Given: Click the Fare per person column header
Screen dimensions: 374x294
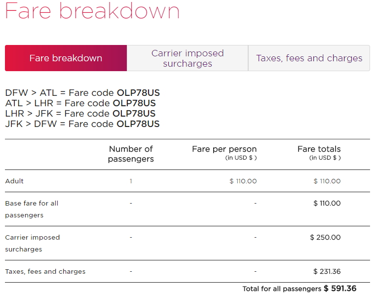Looking at the screenshot, I should tap(224, 153).
